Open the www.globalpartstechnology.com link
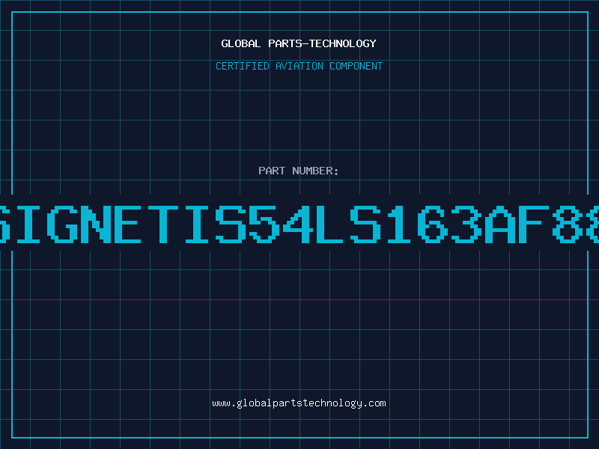Image resolution: width=599 pixels, height=449 pixels. coord(299,403)
